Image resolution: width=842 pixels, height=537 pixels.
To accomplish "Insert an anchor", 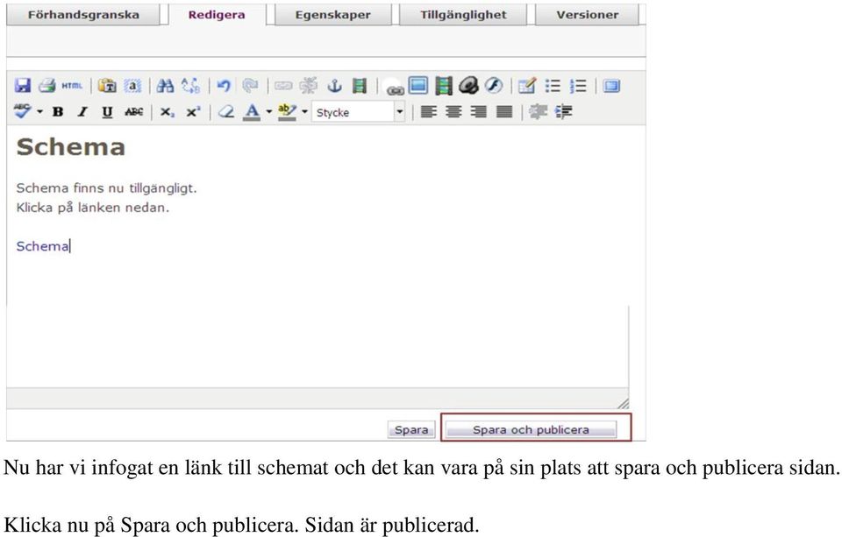I will [x=334, y=86].
